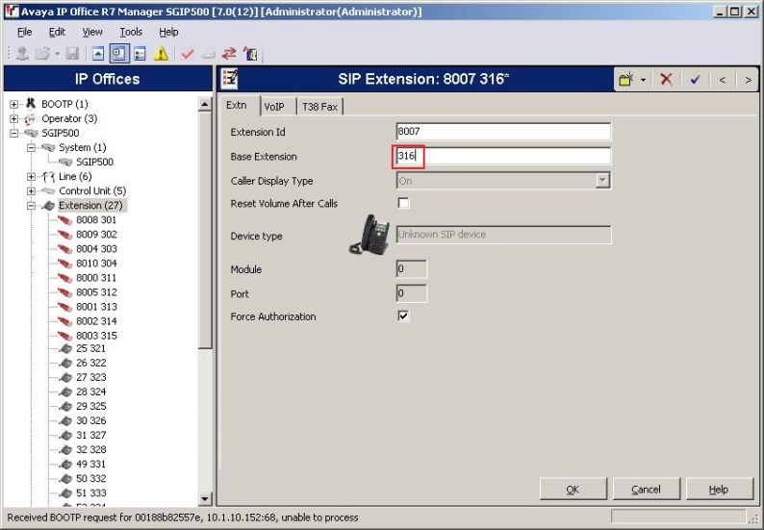Go to previous entry with < arrow
Screen dimensions: 764x530
[x=722, y=79]
